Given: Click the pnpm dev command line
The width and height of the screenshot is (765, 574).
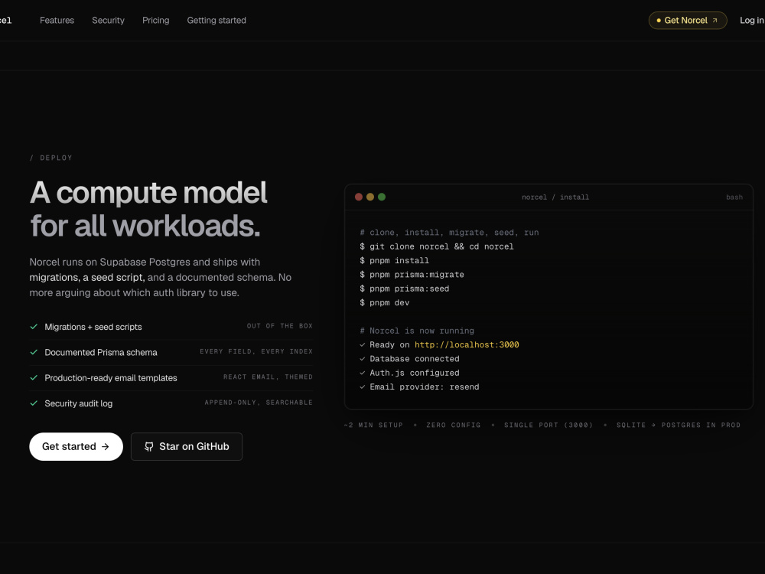Looking at the screenshot, I should click(385, 302).
